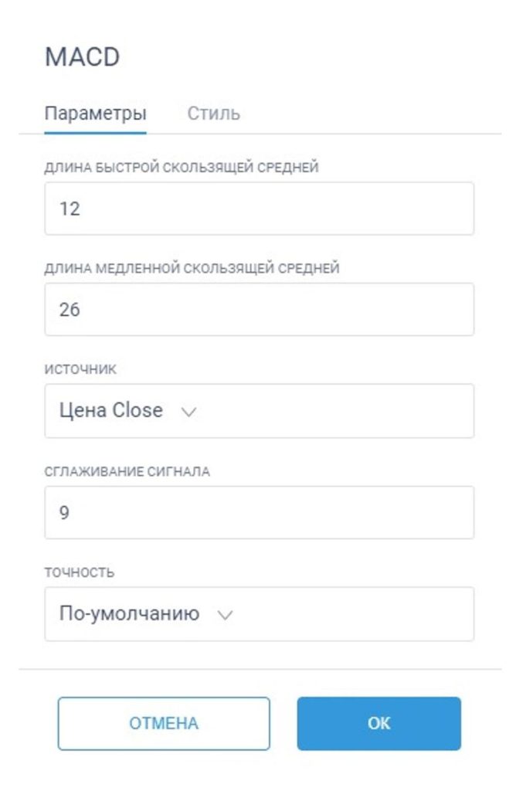Confirm settings with the OK button
This screenshot has width=516, height=791.
379,724
